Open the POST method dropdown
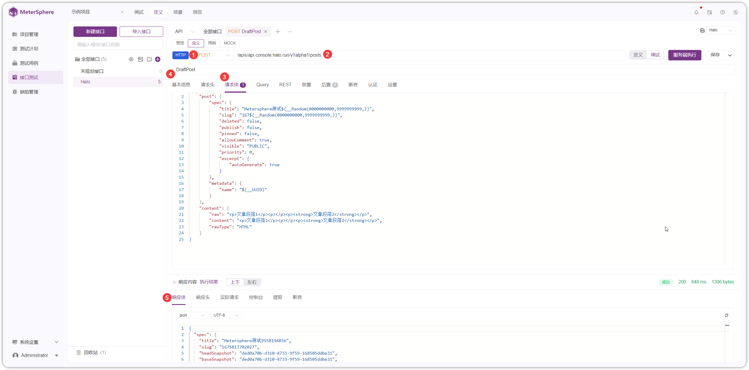749x370 pixels. pos(214,55)
